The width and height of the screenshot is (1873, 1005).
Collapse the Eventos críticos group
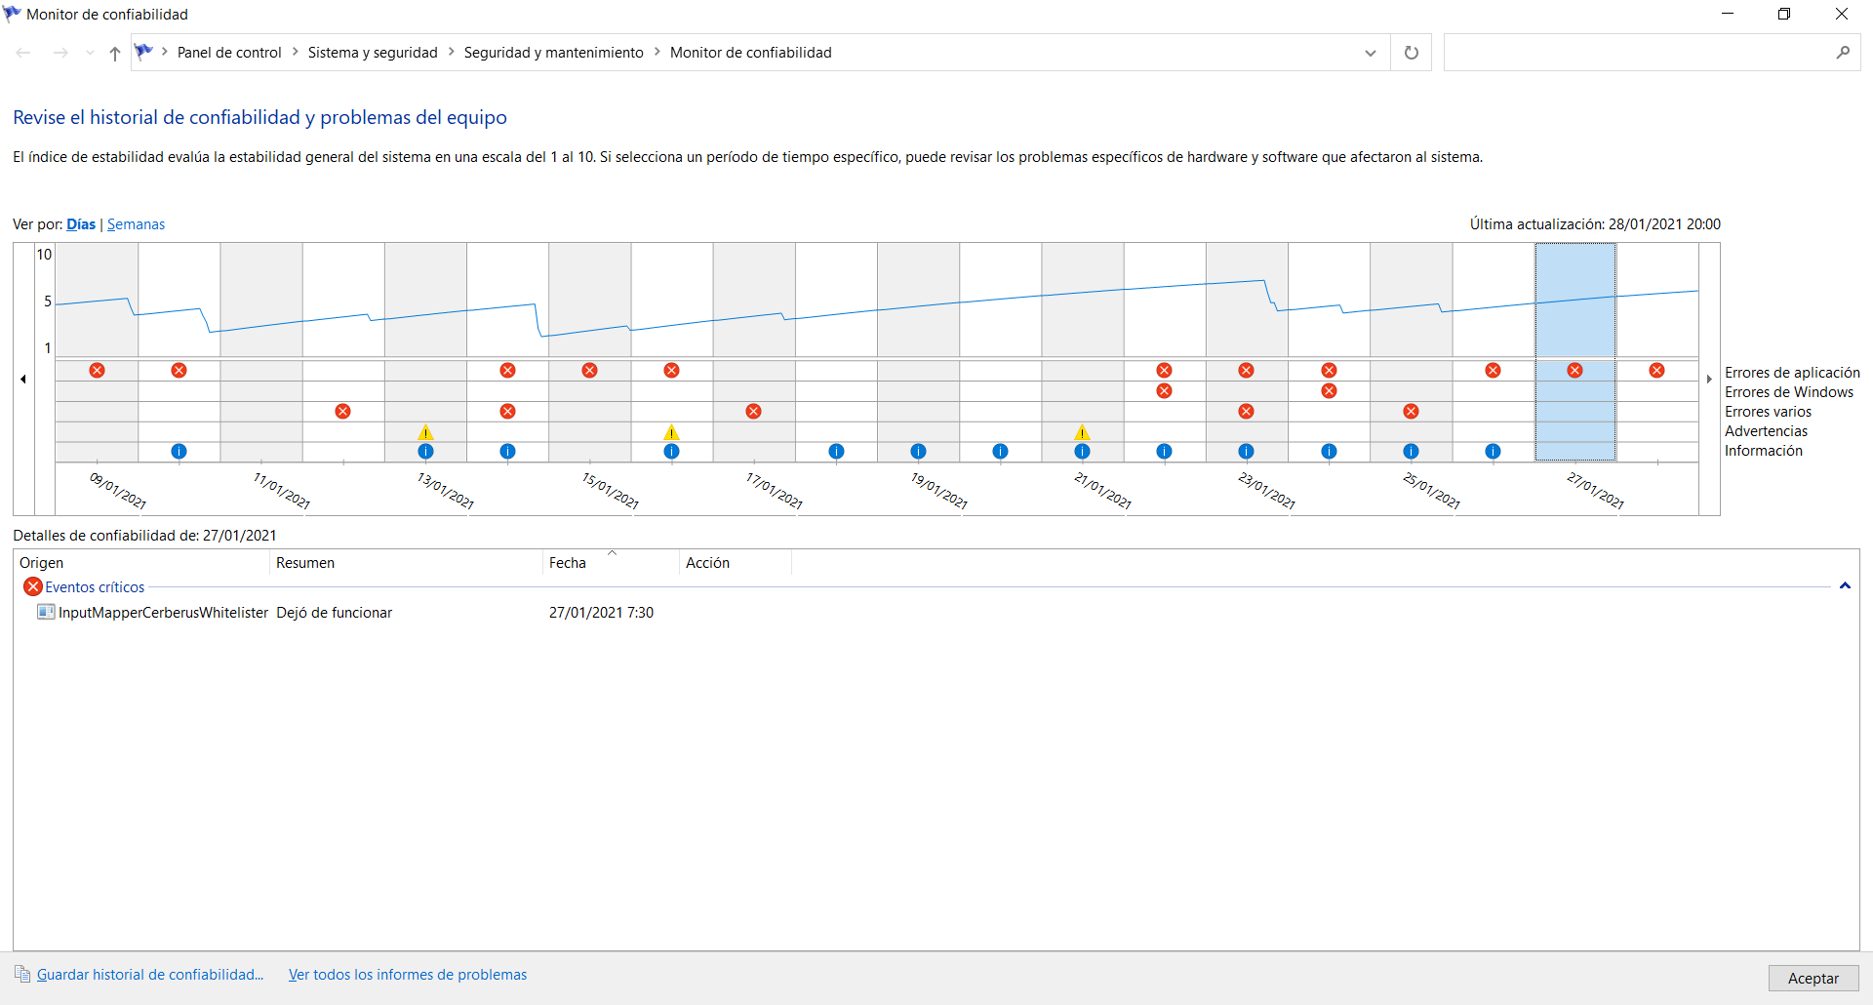[1845, 586]
